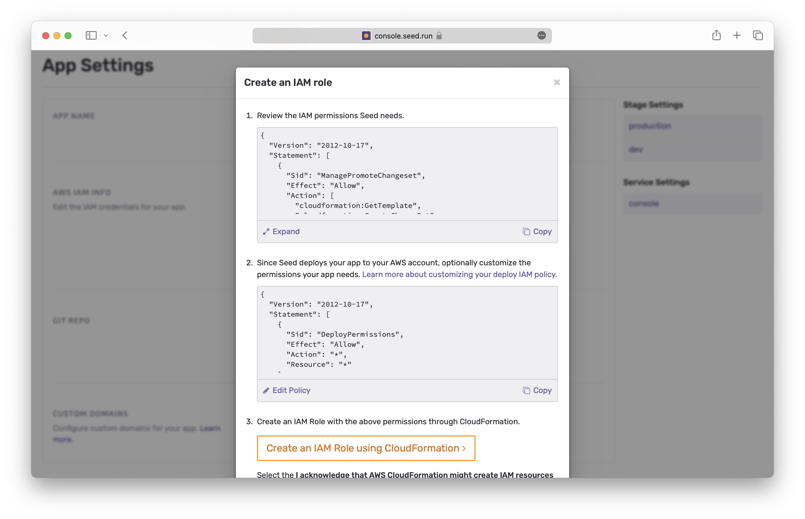Screen dimensions: 805x519
Task: Click the lock icon next to the URL
Action: click(x=439, y=36)
